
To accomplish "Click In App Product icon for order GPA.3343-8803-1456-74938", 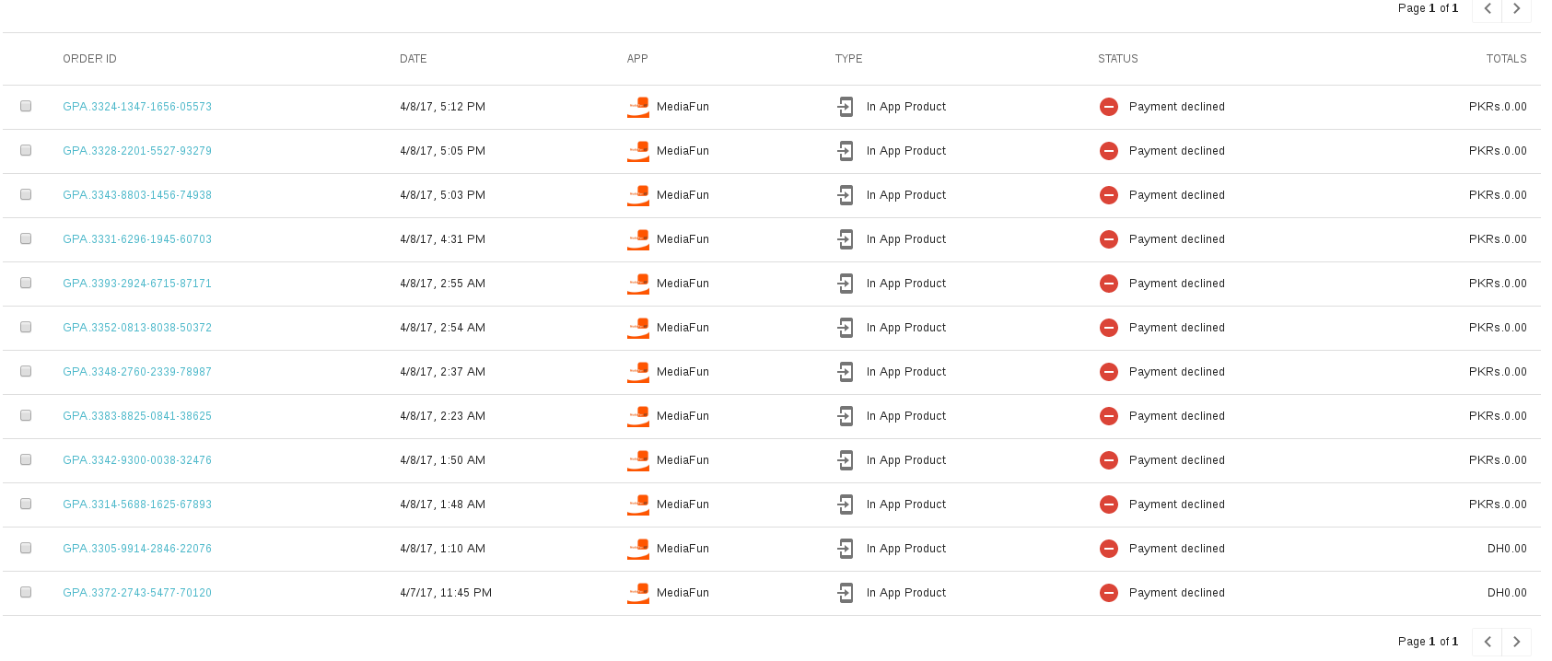I will pyautogui.click(x=846, y=195).
